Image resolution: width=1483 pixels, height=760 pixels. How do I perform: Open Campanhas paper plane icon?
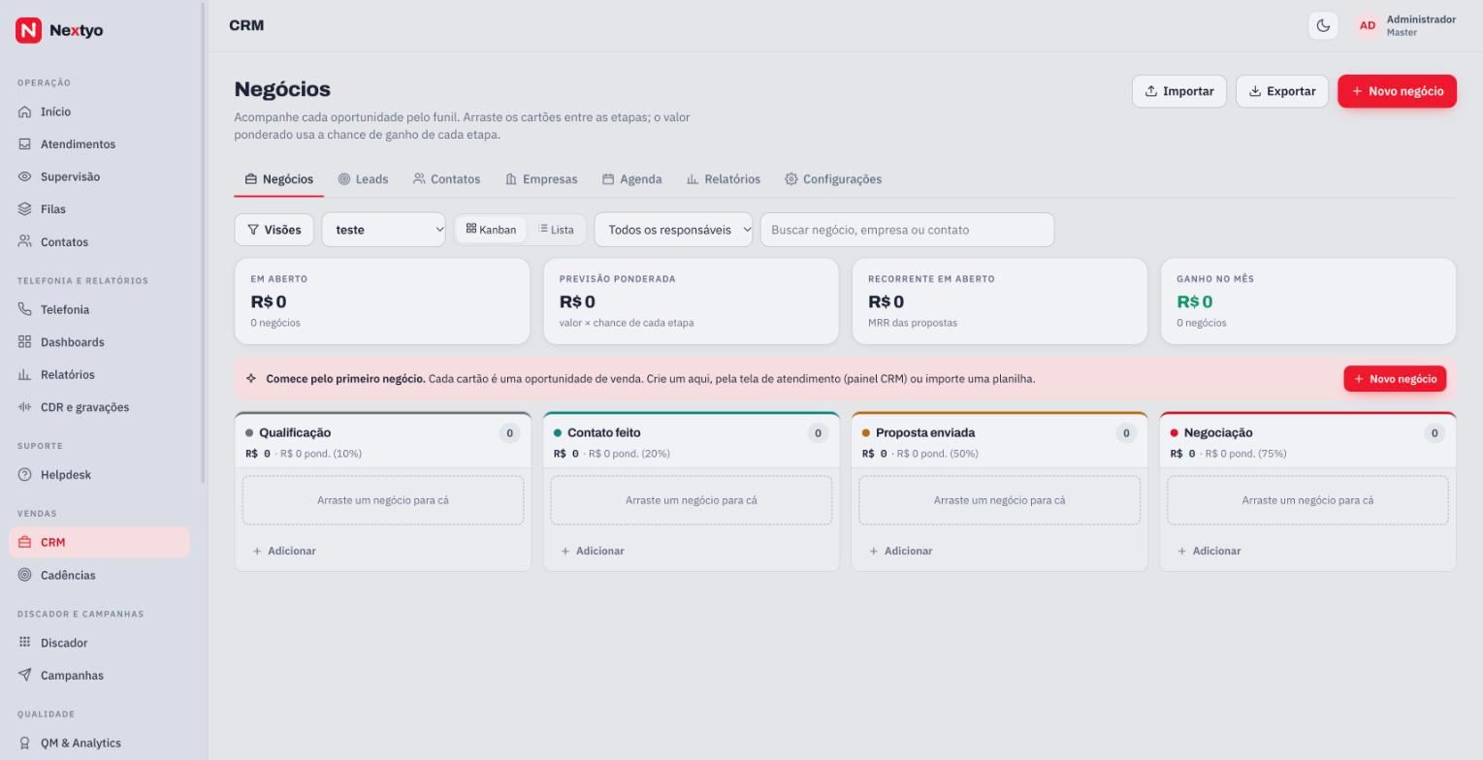[25, 676]
